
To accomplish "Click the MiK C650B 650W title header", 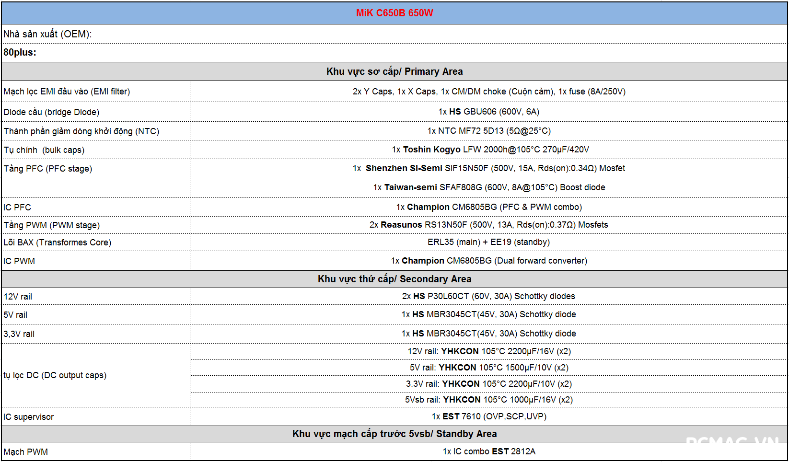I will [394, 13].
